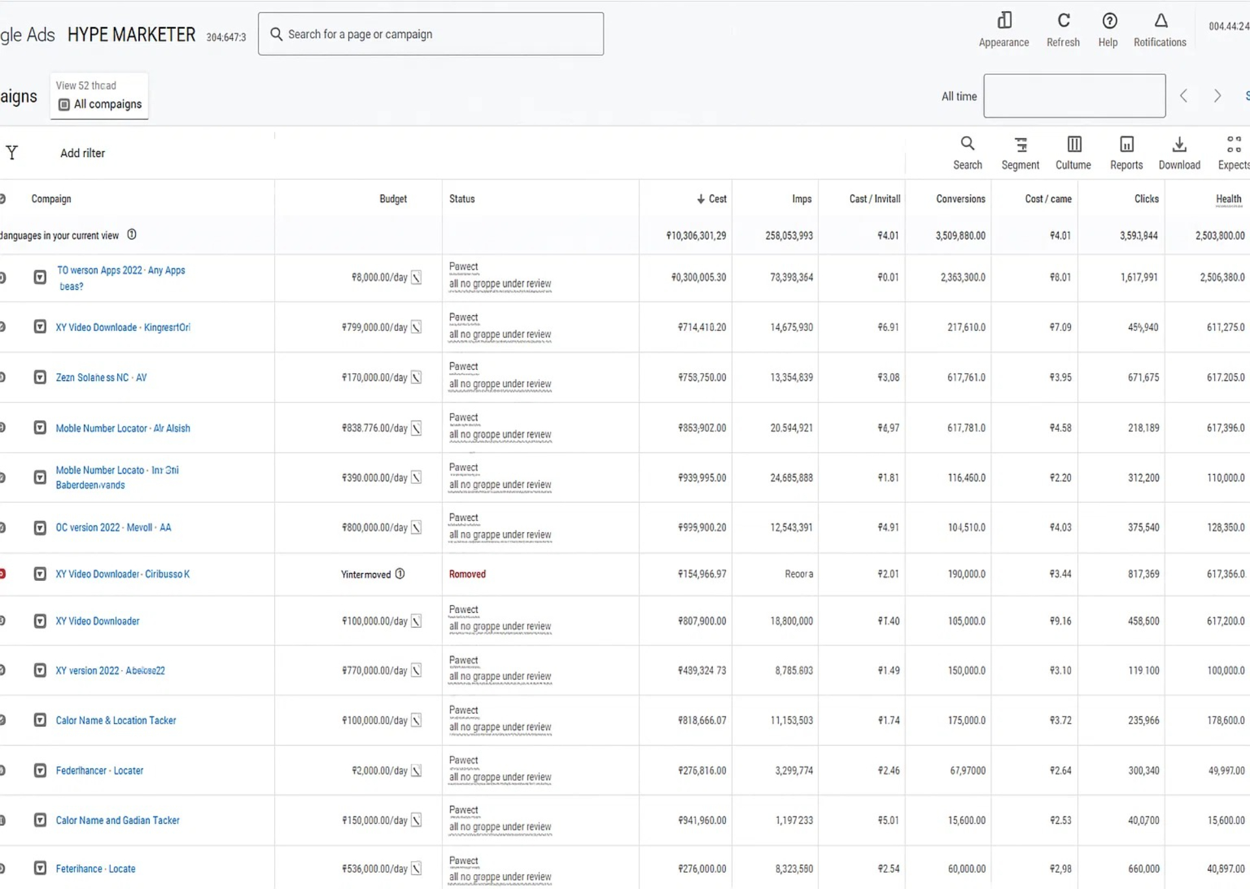Tick checkbox for Zezn Solaness NC campaign

(x=40, y=378)
